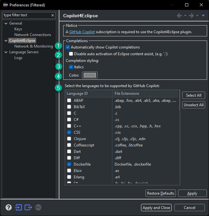Image resolution: width=209 pixels, height=216 pixels.
Task: Select Copilot4Eclipse in the tree
Action: [x=22, y=41]
